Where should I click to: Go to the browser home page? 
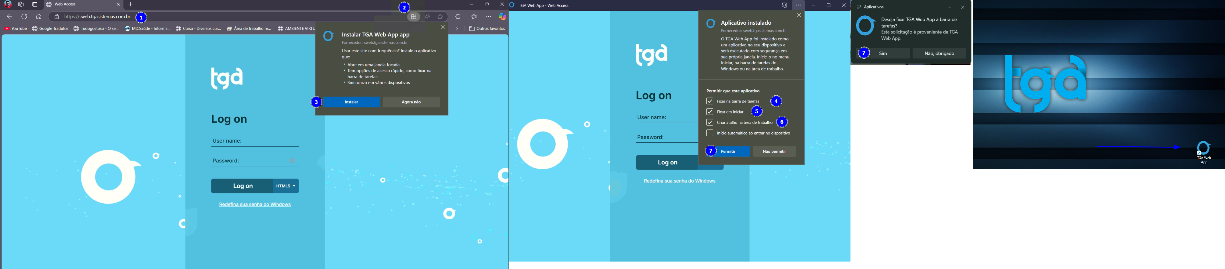coord(39,17)
